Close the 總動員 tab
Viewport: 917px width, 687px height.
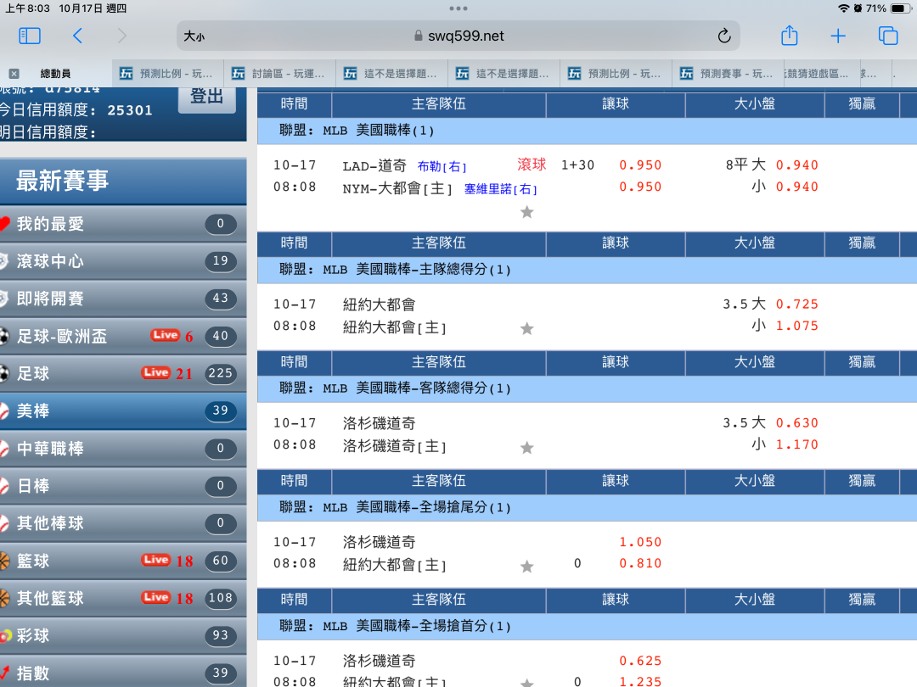[x=14, y=74]
